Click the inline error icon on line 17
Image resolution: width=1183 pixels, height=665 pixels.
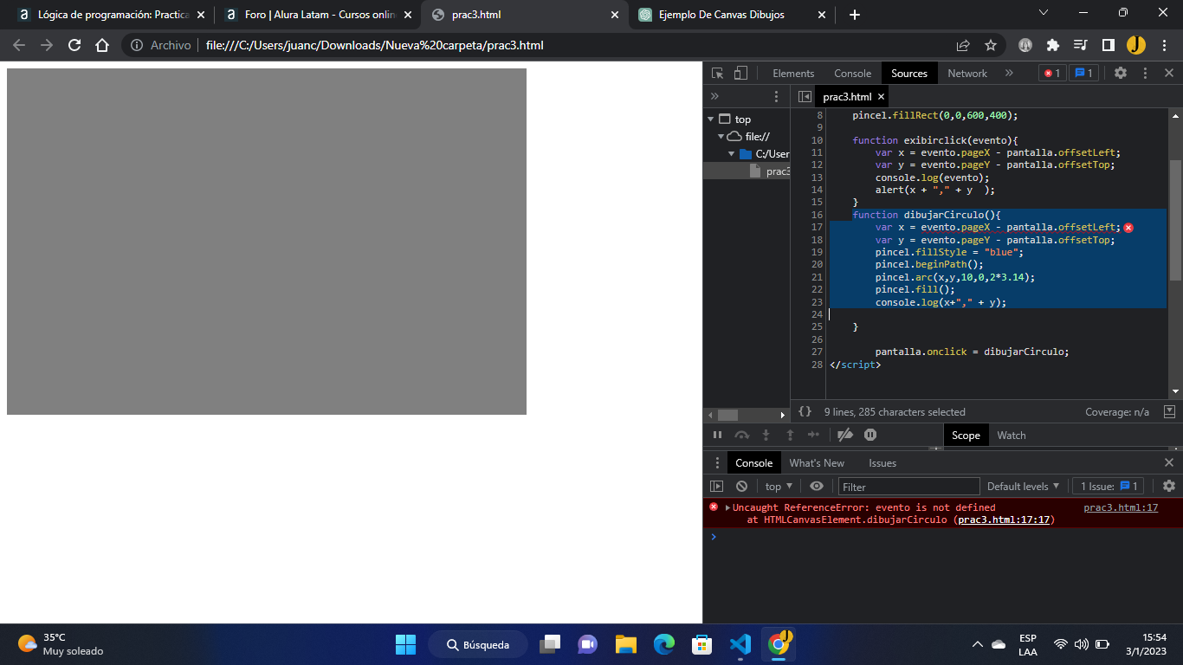pos(1128,228)
